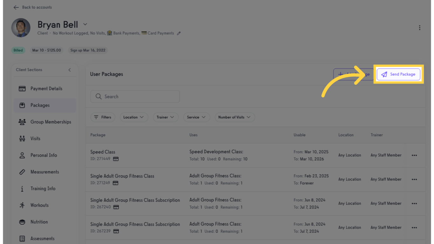This screenshot has width=434, height=244.
Task: Click the Billed status badge
Action: point(18,50)
